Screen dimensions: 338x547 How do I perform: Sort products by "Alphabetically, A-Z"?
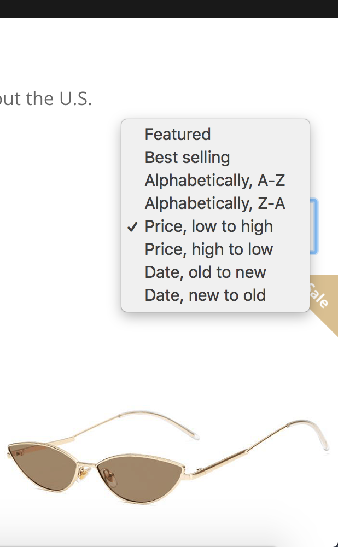214,181
